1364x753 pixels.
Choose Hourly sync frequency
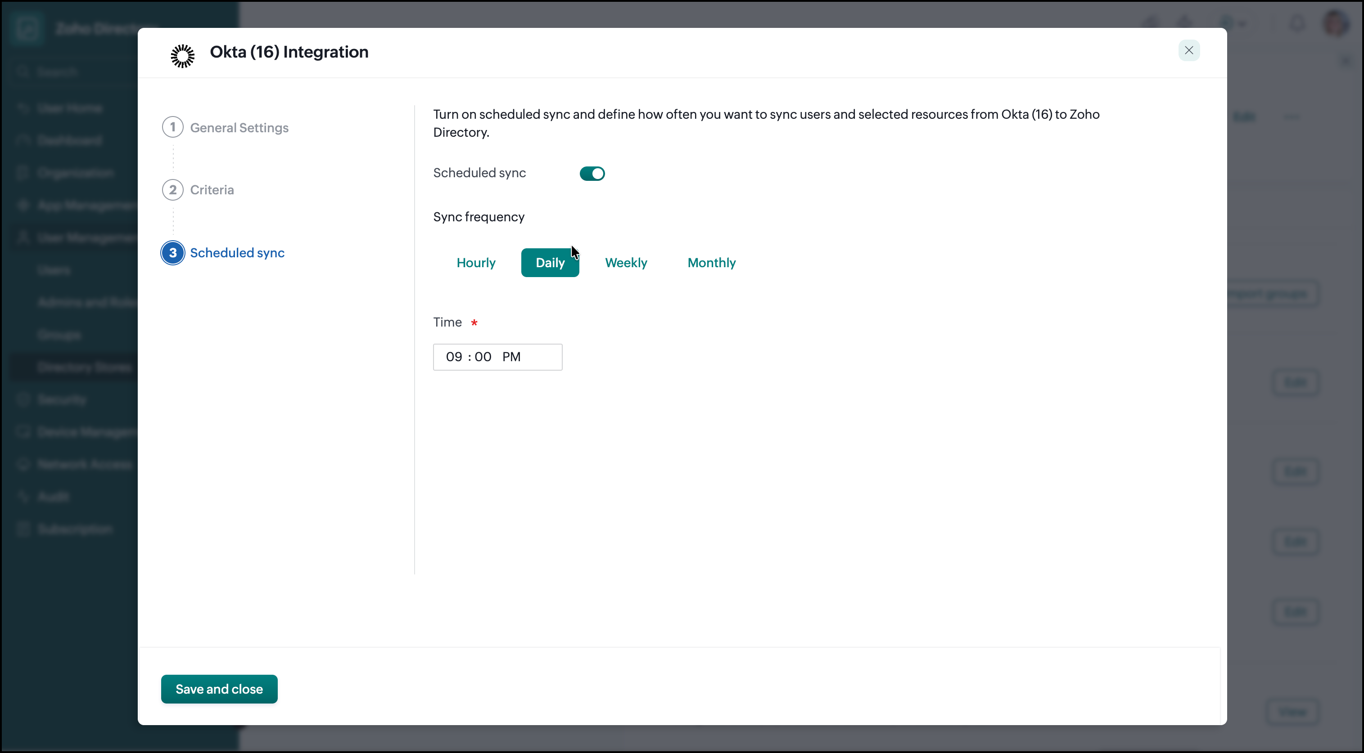pos(475,262)
